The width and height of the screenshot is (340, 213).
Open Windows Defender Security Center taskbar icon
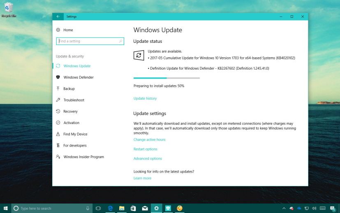[x=168, y=208]
